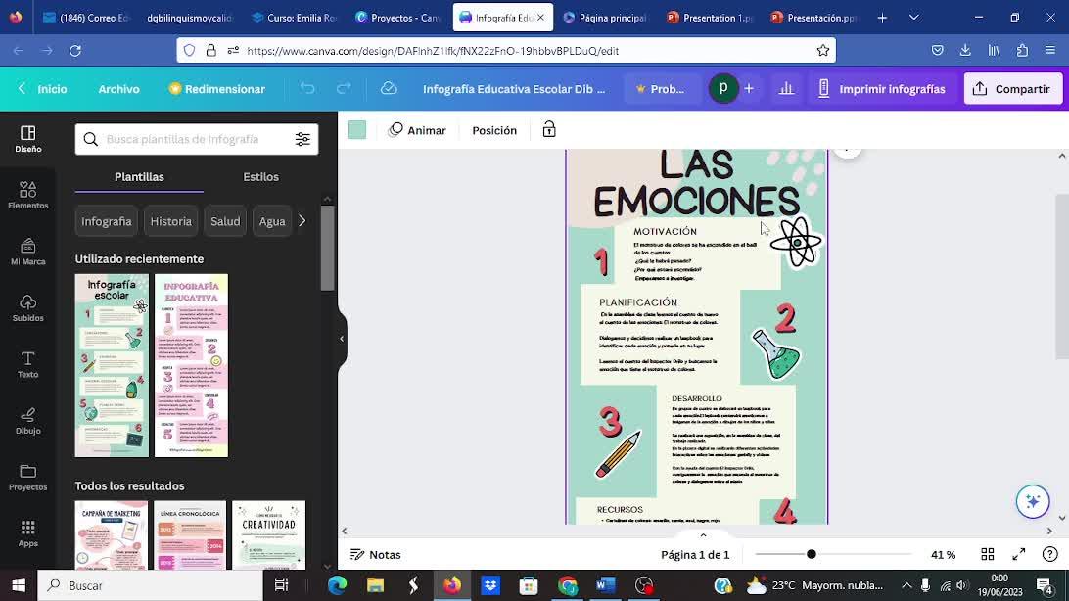Click the Compartir button
The width and height of the screenshot is (1069, 601).
pos(1012,88)
